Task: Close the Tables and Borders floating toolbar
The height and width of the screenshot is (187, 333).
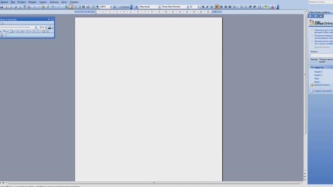Action: (x=52, y=20)
